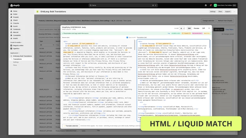Switch to Edit mode tab
The width and height of the screenshot is (246, 138).
tap(189, 28)
